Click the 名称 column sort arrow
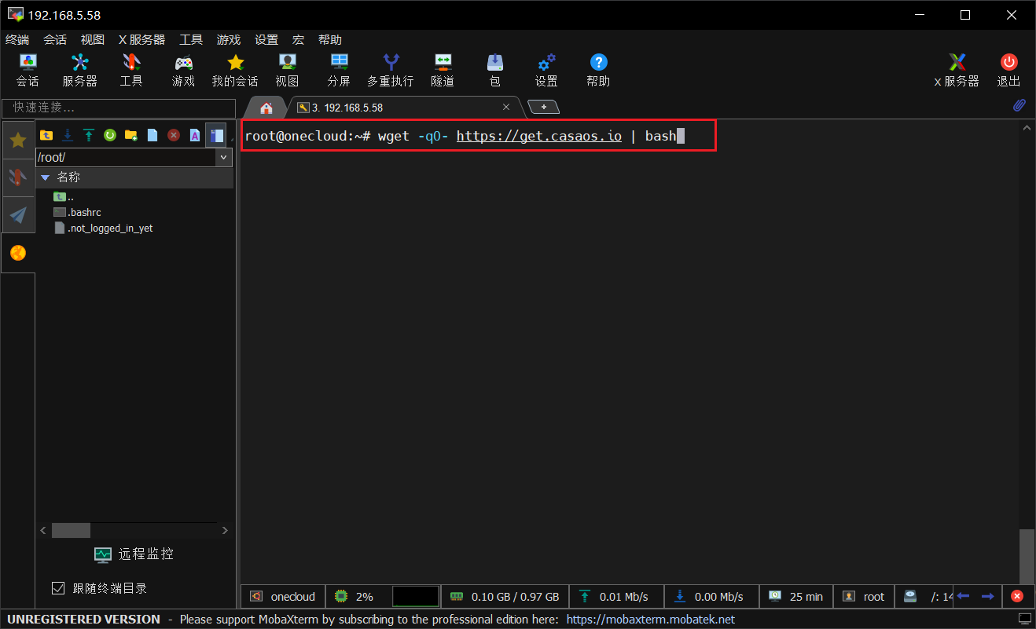Viewport: 1036px width, 629px height. coord(45,178)
